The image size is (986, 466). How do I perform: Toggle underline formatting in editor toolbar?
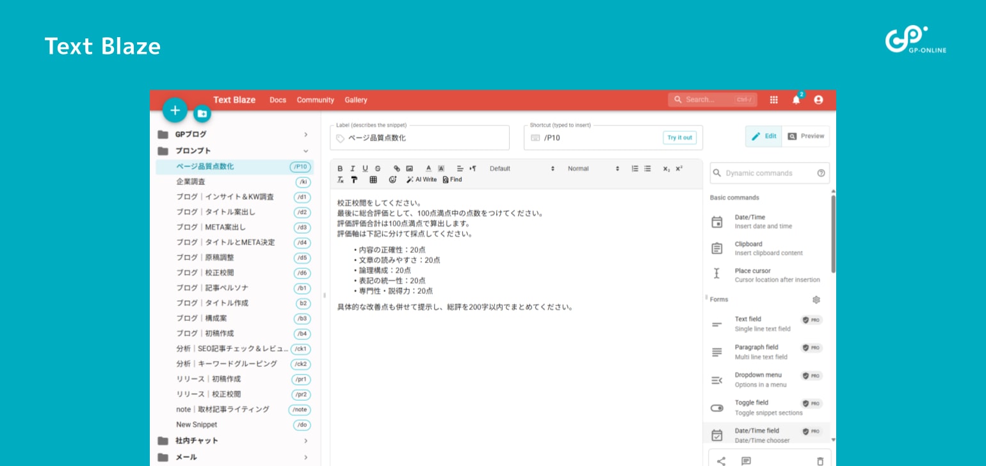click(x=365, y=168)
